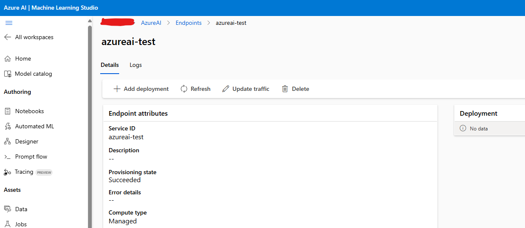Image resolution: width=525 pixels, height=228 pixels.
Task: Click the Model catalog icon
Action: tap(8, 74)
